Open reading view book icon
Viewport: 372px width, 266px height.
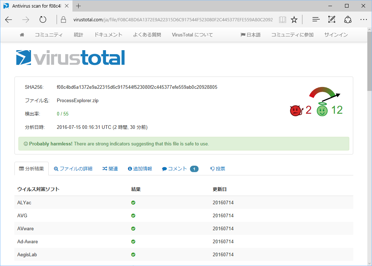click(x=282, y=20)
